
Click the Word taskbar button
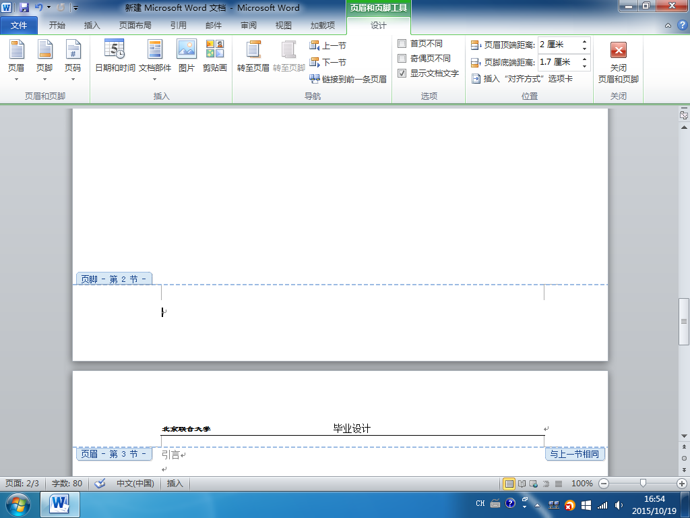(60, 505)
